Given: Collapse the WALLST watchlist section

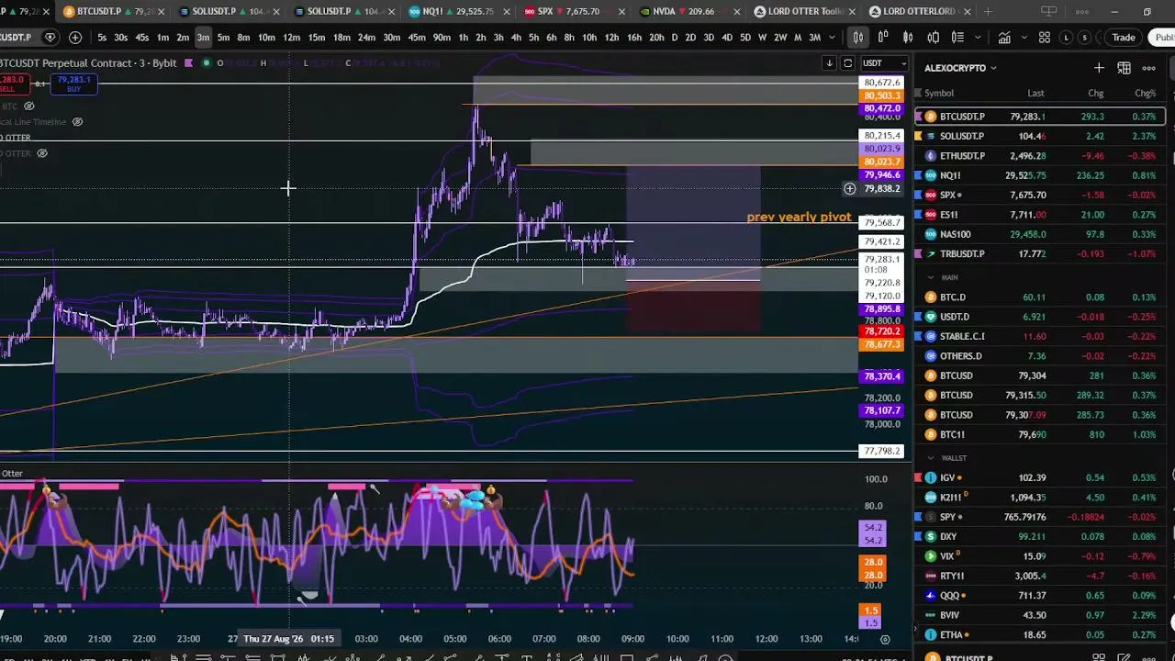Looking at the screenshot, I should 931,458.
